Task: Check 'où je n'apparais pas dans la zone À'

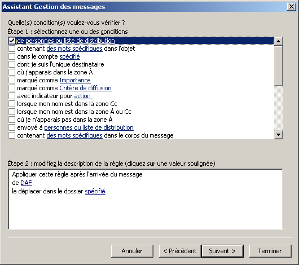Action: (x=12, y=120)
